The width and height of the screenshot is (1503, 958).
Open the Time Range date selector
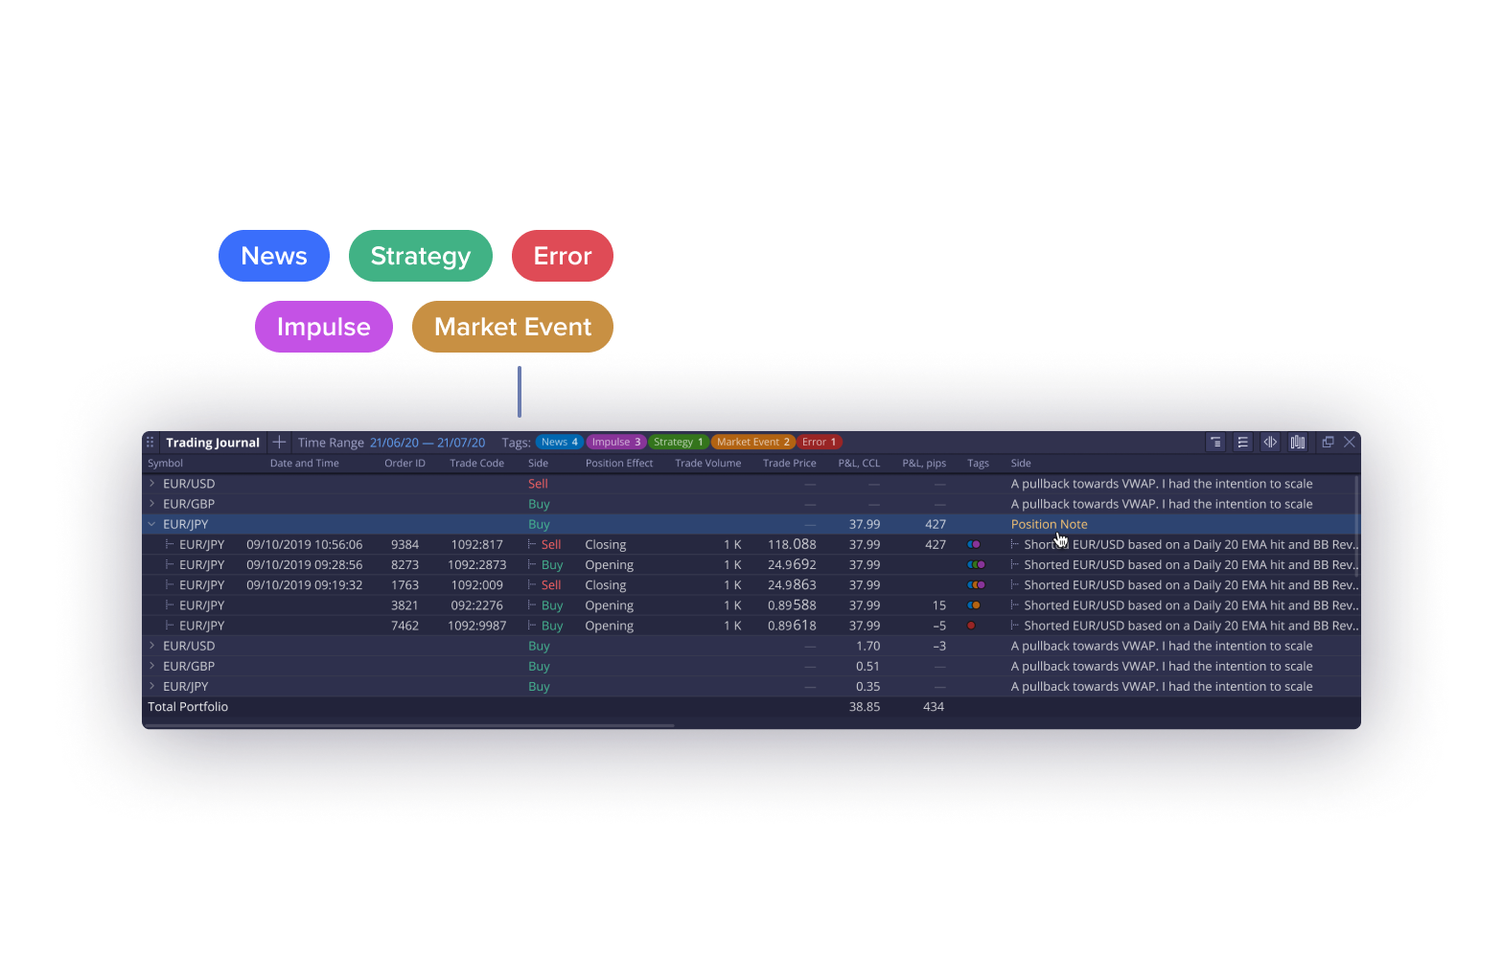pyautogui.click(x=427, y=443)
